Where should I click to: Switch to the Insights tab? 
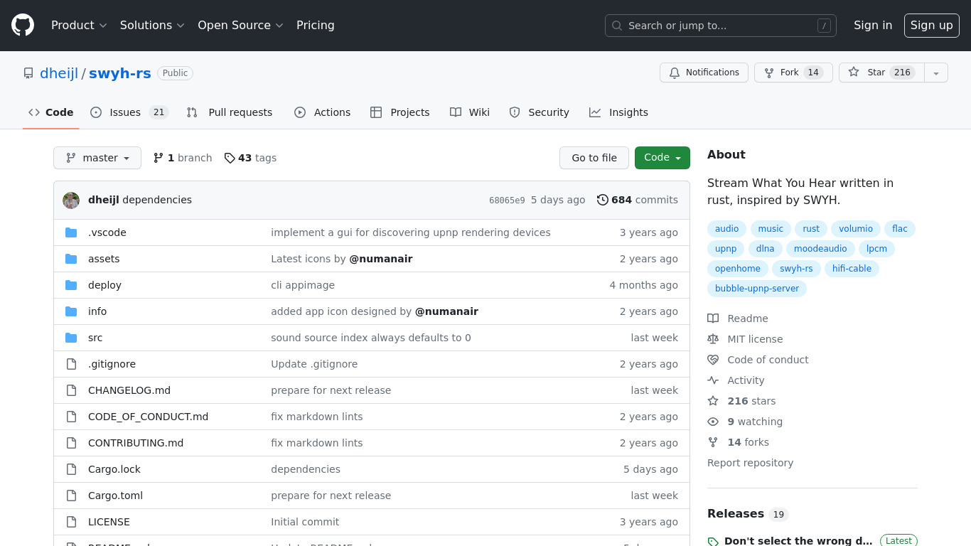(618, 112)
